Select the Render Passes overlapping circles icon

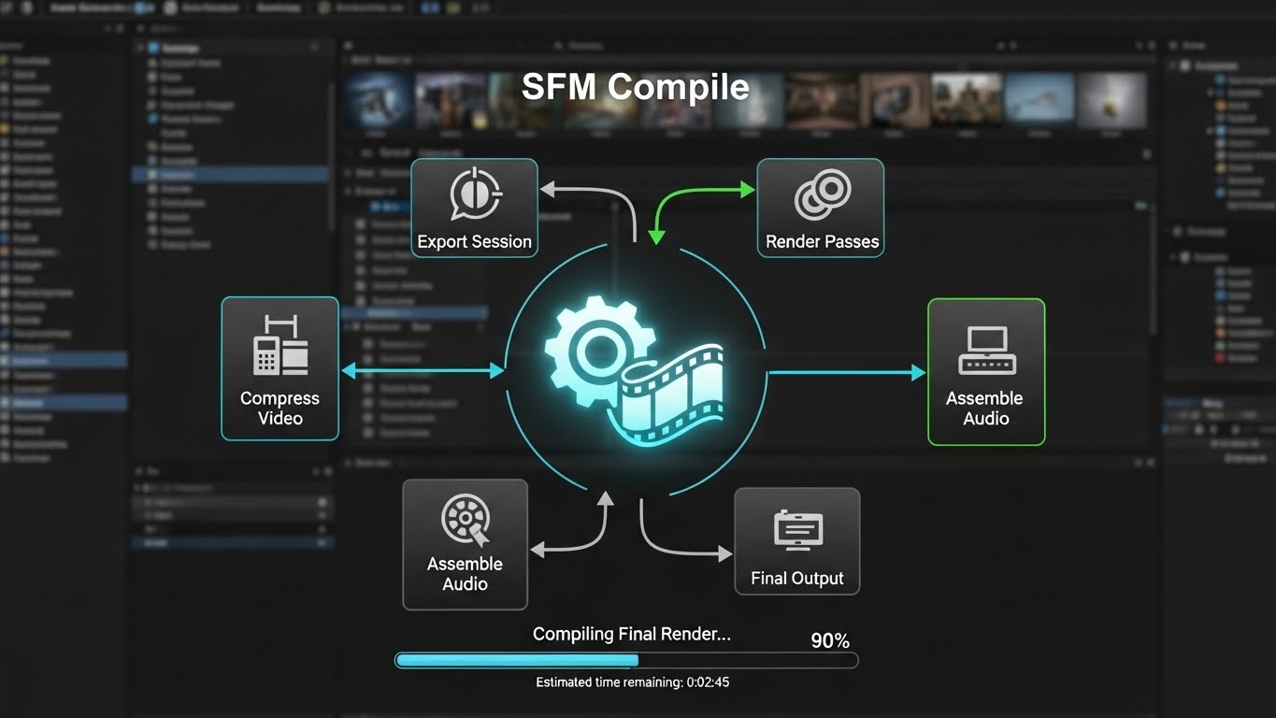(822, 195)
